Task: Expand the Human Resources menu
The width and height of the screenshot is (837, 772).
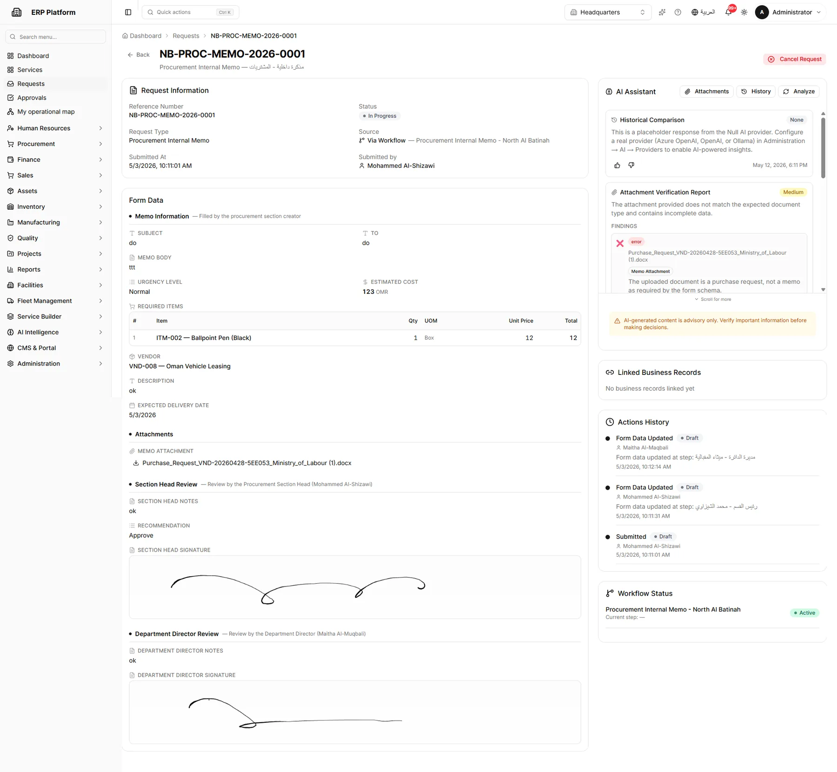Action: pos(55,128)
